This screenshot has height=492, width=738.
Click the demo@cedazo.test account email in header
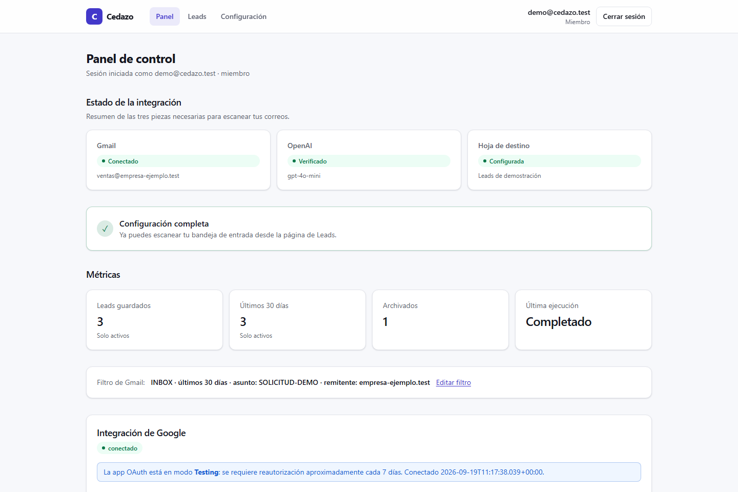click(559, 12)
